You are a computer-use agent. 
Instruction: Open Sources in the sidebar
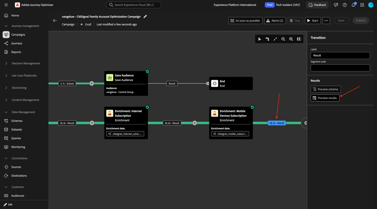16,167
